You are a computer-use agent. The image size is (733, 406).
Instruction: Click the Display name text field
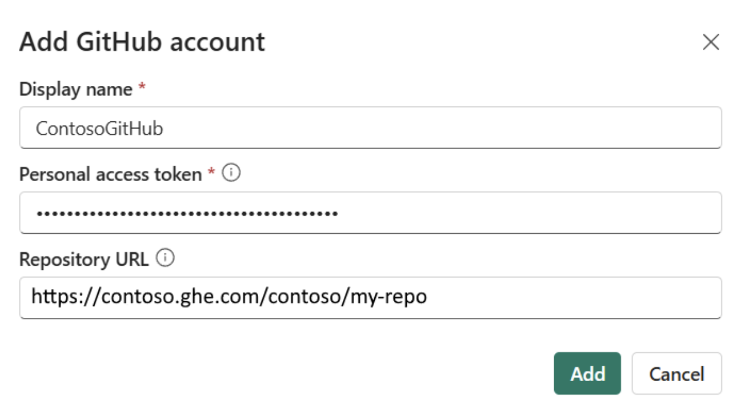click(x=370, y=128)
